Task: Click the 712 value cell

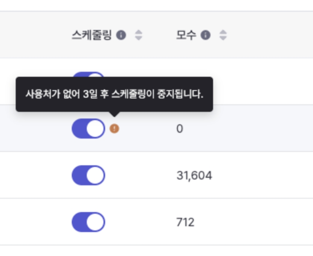Action: coord(185,222)
